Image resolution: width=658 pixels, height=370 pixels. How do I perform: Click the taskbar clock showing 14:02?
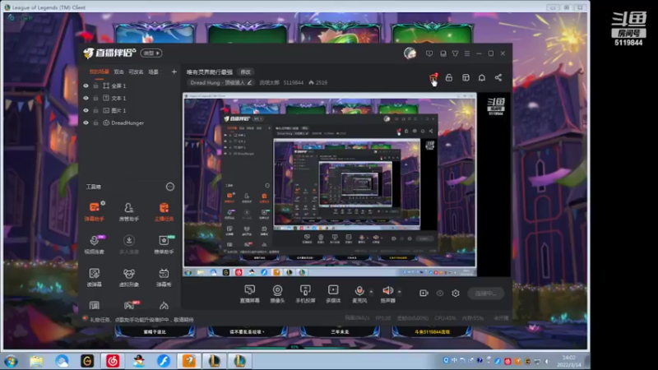pyautogui.click(x=568, y=361)
